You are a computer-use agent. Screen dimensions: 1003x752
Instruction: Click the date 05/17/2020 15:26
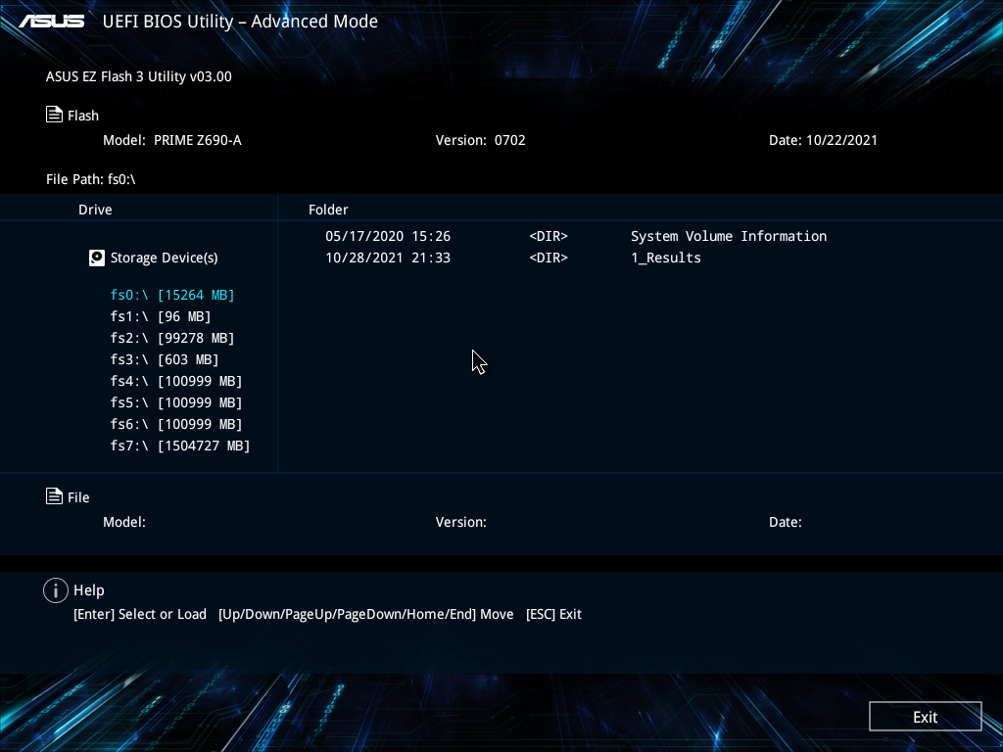pos(388,236)
